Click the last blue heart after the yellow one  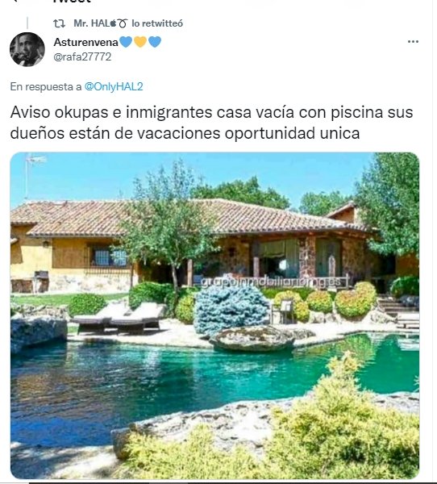(x=155, y=42)
